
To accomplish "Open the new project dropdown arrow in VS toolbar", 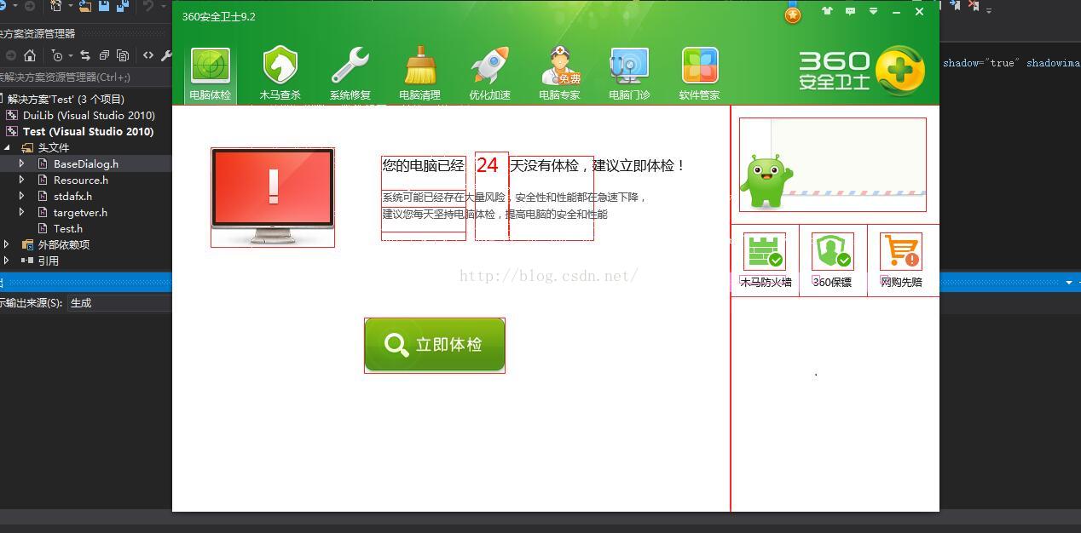I will pos(70,7).
